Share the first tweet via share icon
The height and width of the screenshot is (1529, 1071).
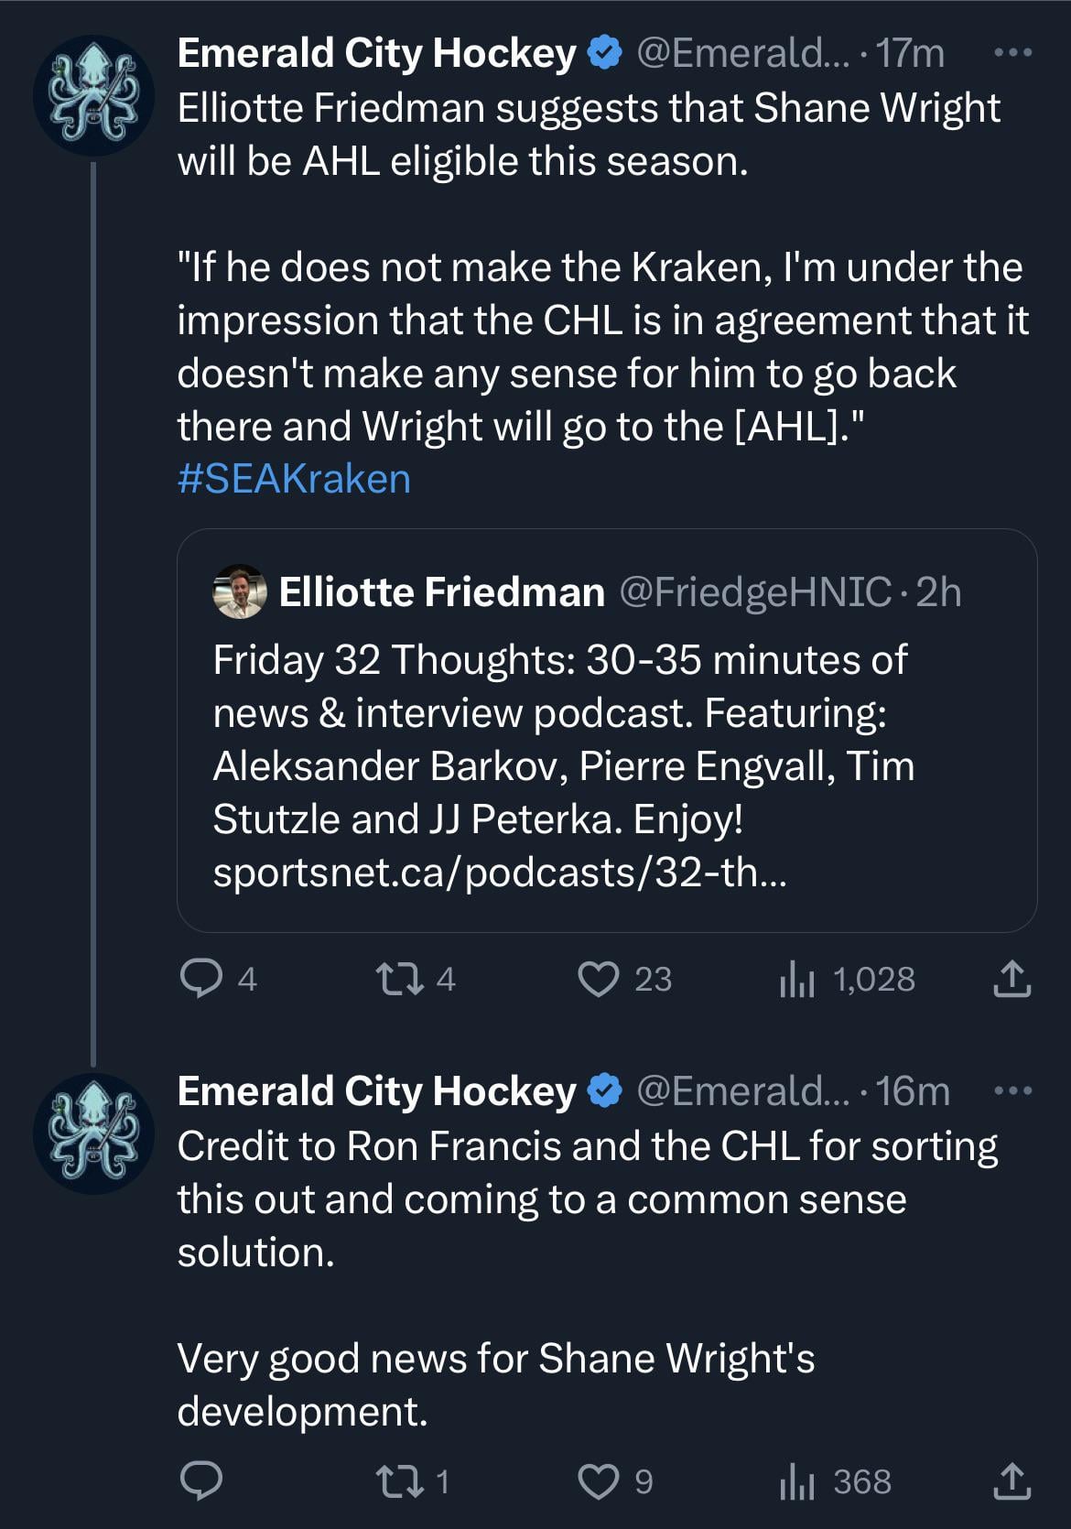(1011, 979)
